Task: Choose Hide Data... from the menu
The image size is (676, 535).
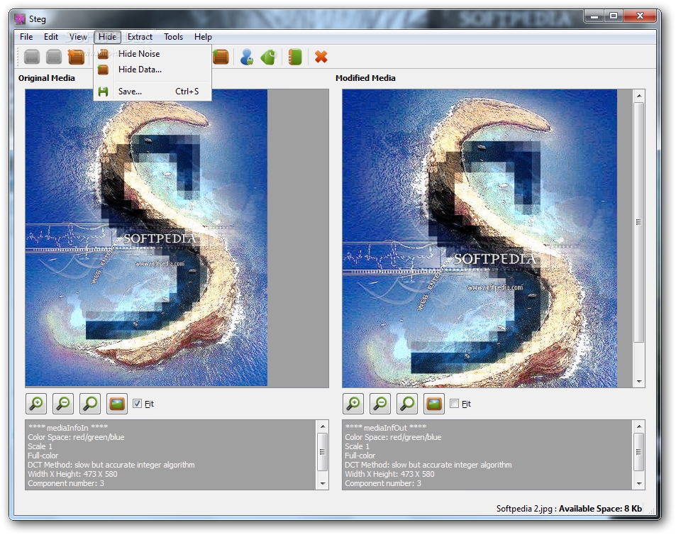Action: point(153,69)
